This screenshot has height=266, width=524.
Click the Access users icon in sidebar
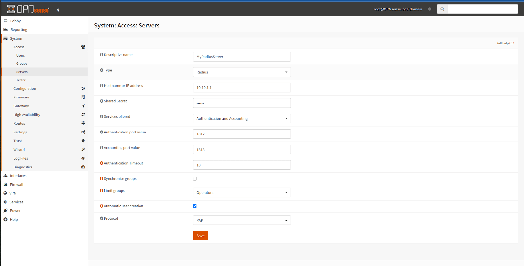click(x=83, y=47)
